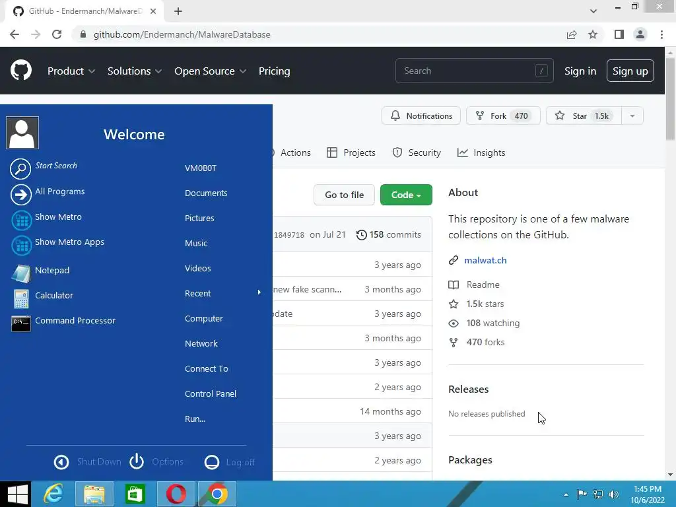Open the Star list dropdown arrow
This screenshot has width=676, height=507.
632,116
